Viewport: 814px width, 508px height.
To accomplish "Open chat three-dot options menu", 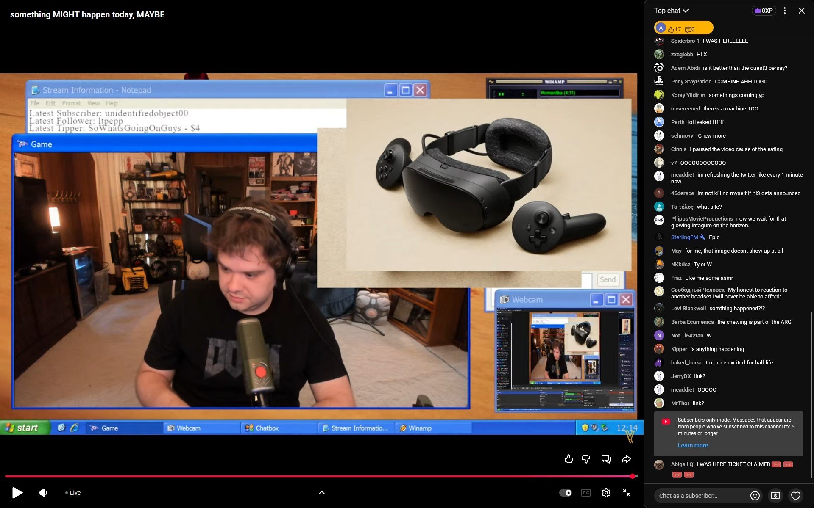I will click(785, 11).
